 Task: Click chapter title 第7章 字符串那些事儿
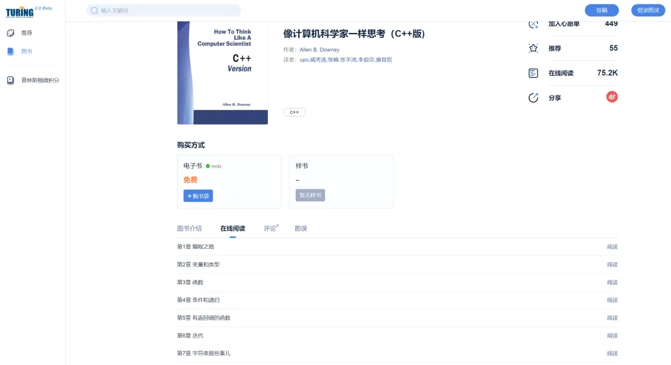[x=204, y=353]
